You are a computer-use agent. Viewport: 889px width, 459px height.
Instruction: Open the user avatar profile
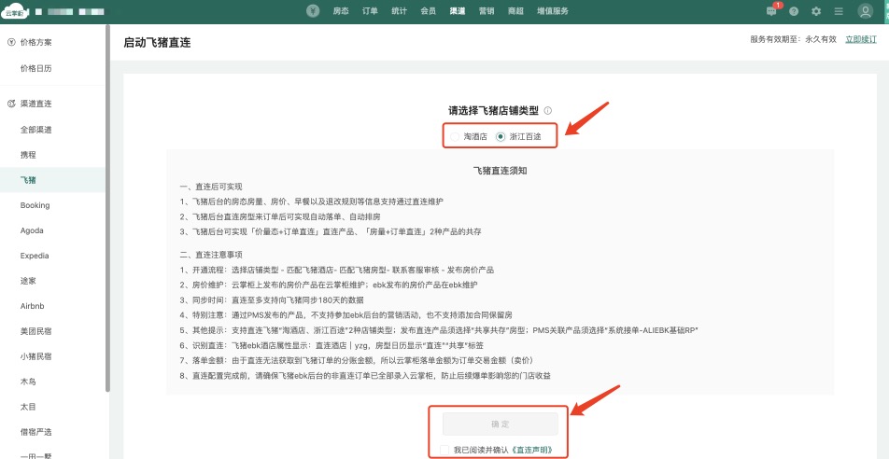tap(867, 11)
